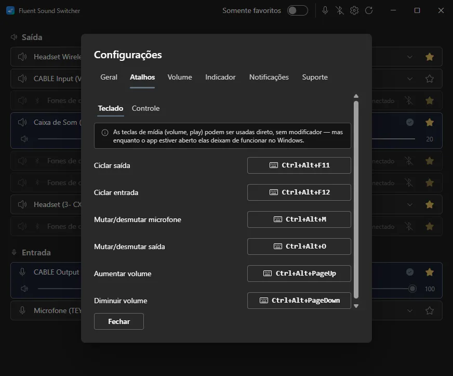Select the Teclado sub-tab
Image resolution: width=453 pixels, height=376 pixels.
pyautogui.click(x=110, y=109)
